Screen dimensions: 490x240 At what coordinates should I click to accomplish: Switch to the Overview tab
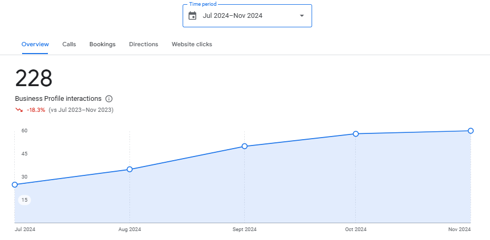pos(35,45)
